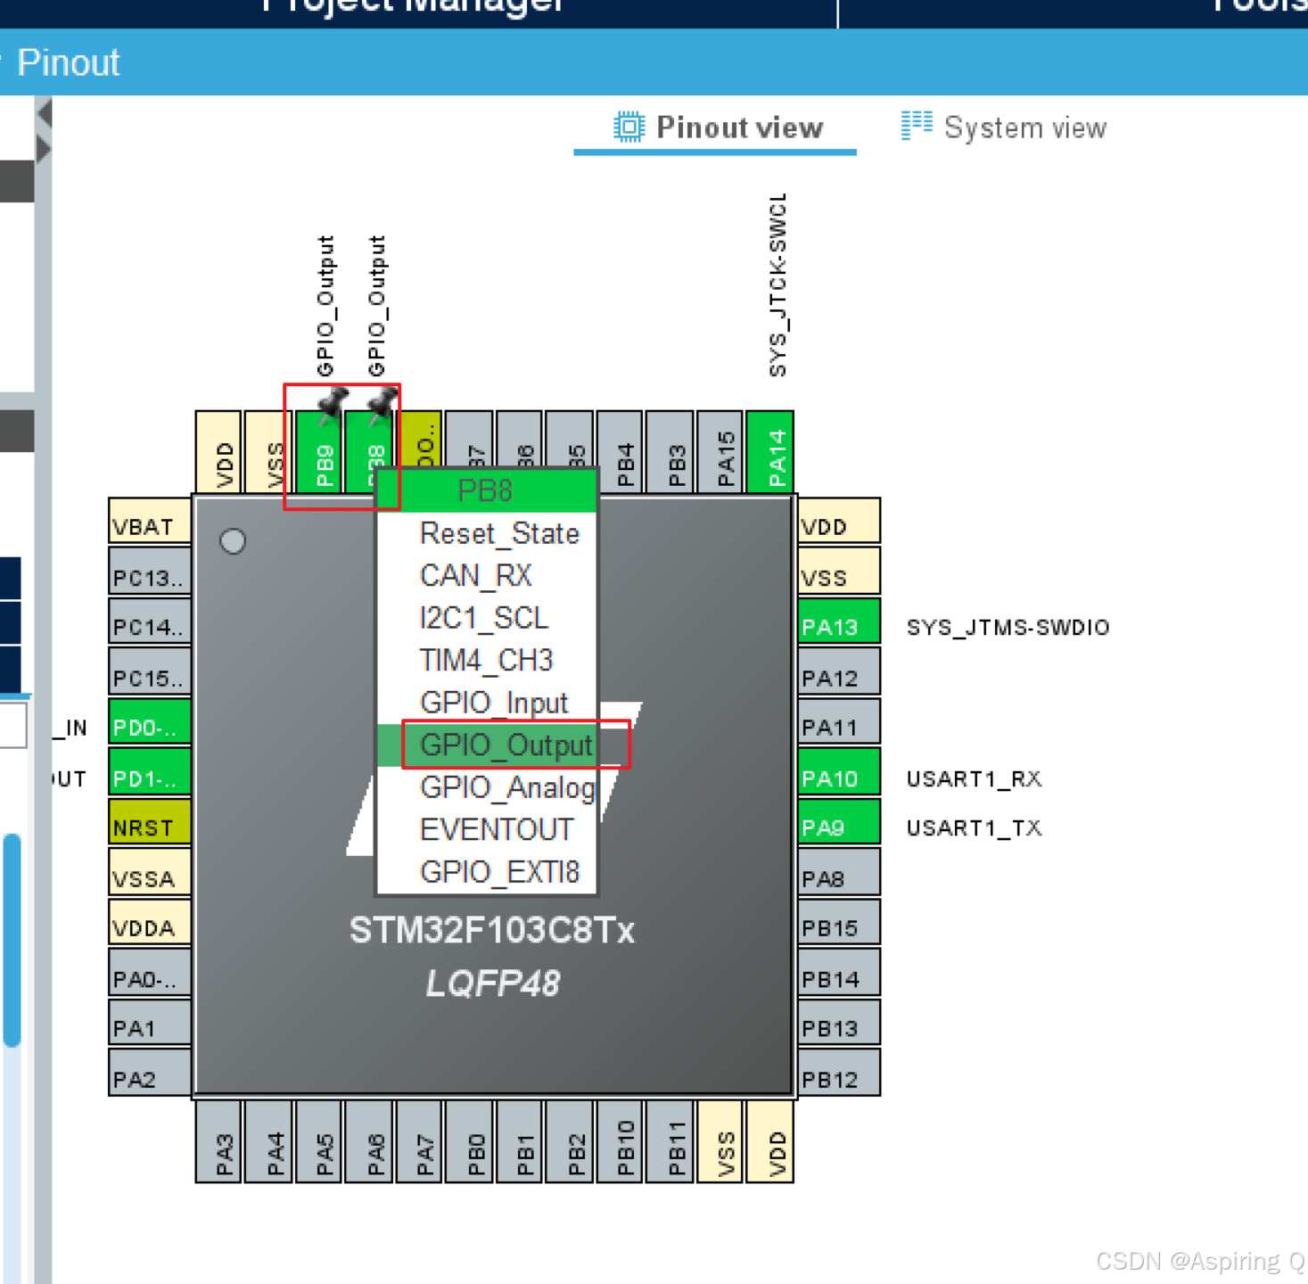Image resolution: width=1308 pixels, height=1284 pixels.
Task: Click the PC13 pin
Action: [x=150, y=571]
